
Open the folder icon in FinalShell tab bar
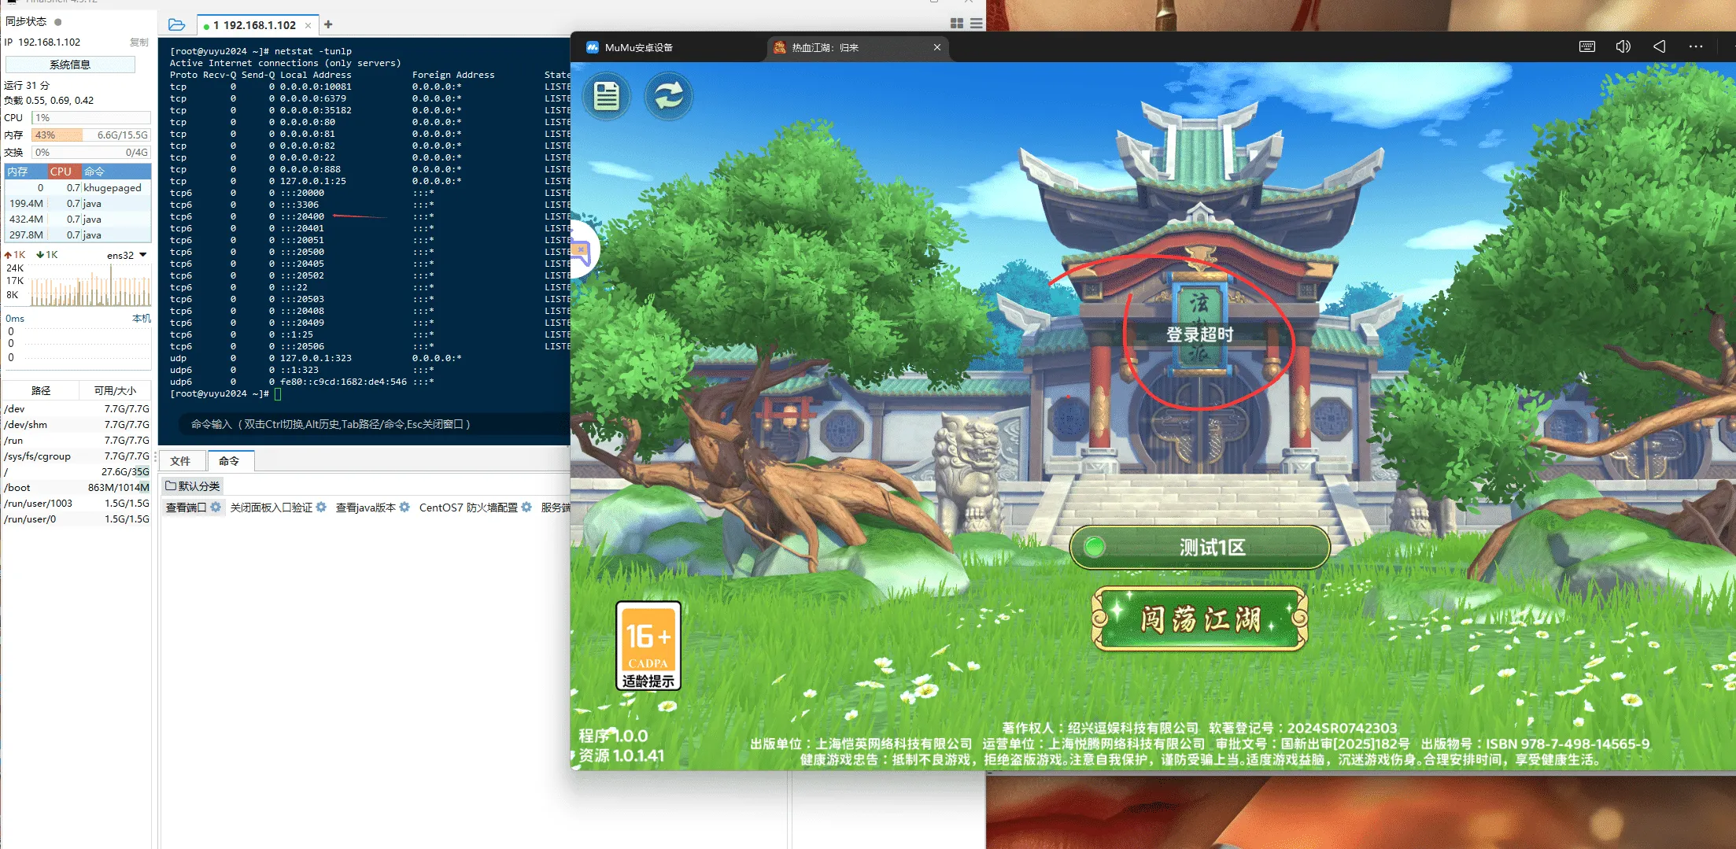click(177, 25)
